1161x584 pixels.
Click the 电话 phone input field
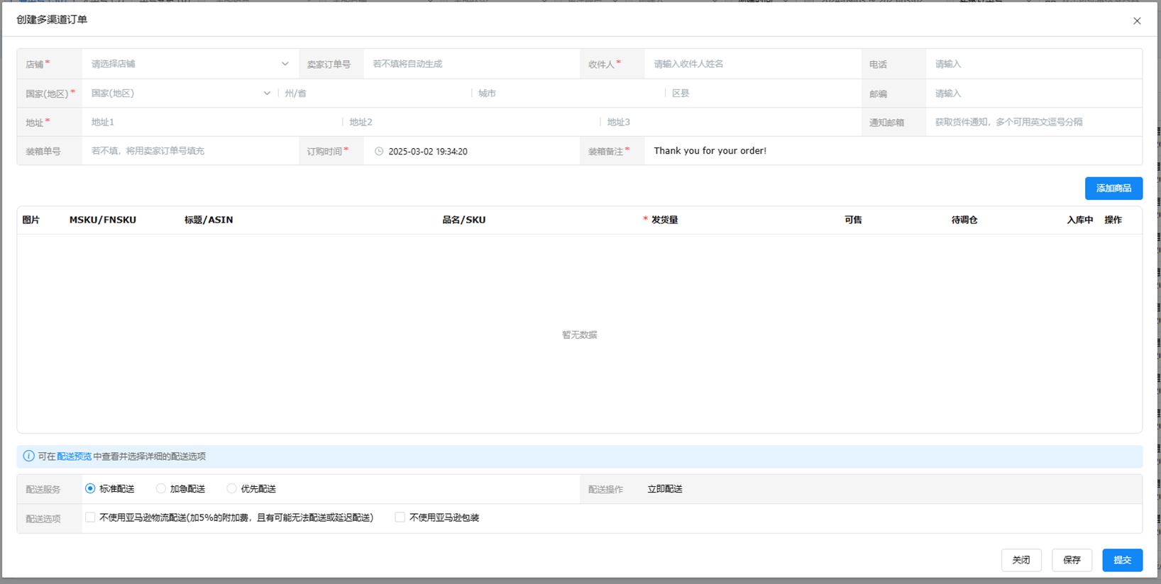[x=1033, y=64]
